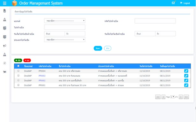
Task: Expand the แบรนด์ brand dropdown
Action: [x=65, y=21]
